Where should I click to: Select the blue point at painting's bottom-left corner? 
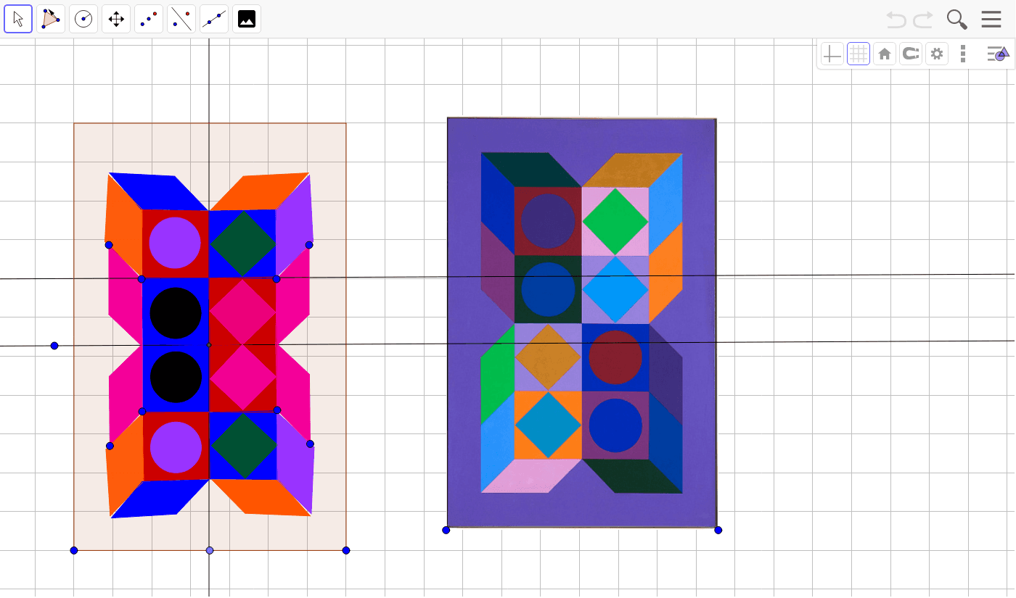click(x=446, y=530)
